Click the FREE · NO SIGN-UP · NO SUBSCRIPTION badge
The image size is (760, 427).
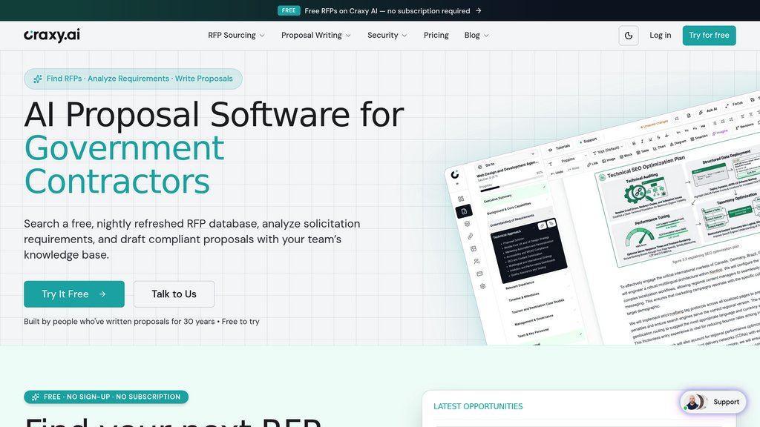click(106, 397)
